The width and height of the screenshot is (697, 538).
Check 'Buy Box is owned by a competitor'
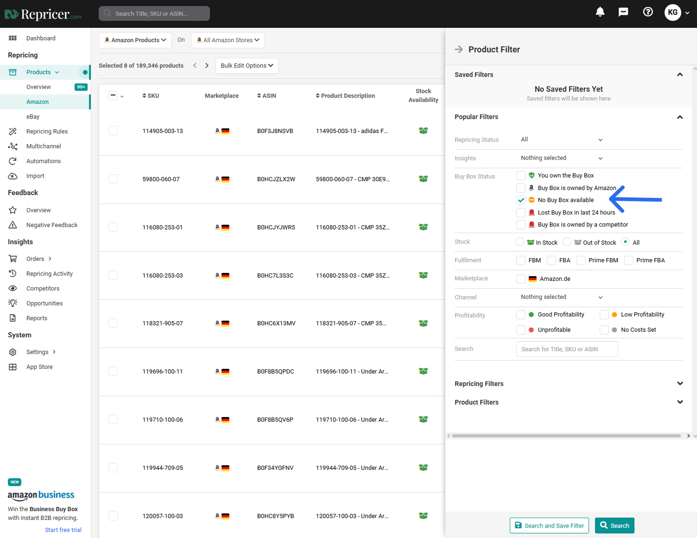pos(521,225)
